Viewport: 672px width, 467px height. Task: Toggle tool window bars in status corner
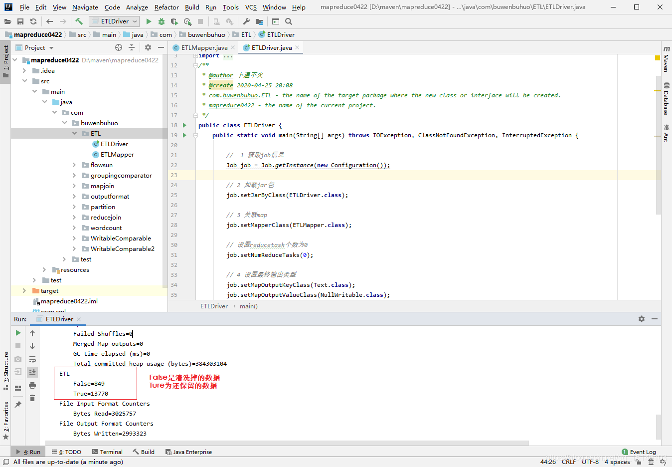[x=5, y=462]
